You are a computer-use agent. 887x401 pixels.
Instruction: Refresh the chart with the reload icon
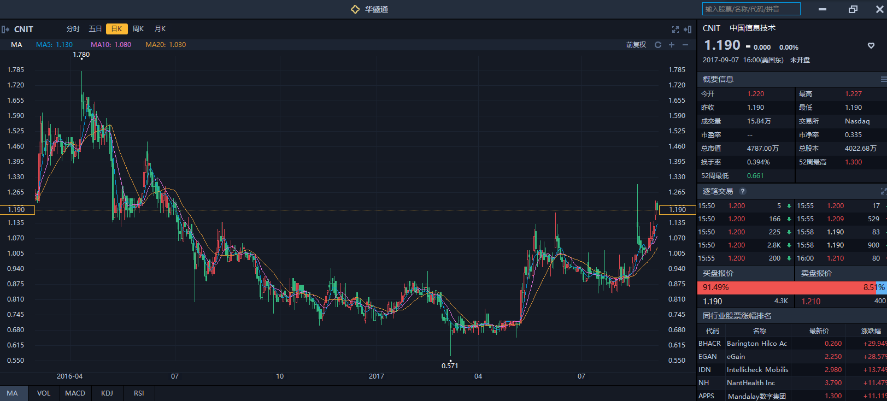click(x=658, y=45)
